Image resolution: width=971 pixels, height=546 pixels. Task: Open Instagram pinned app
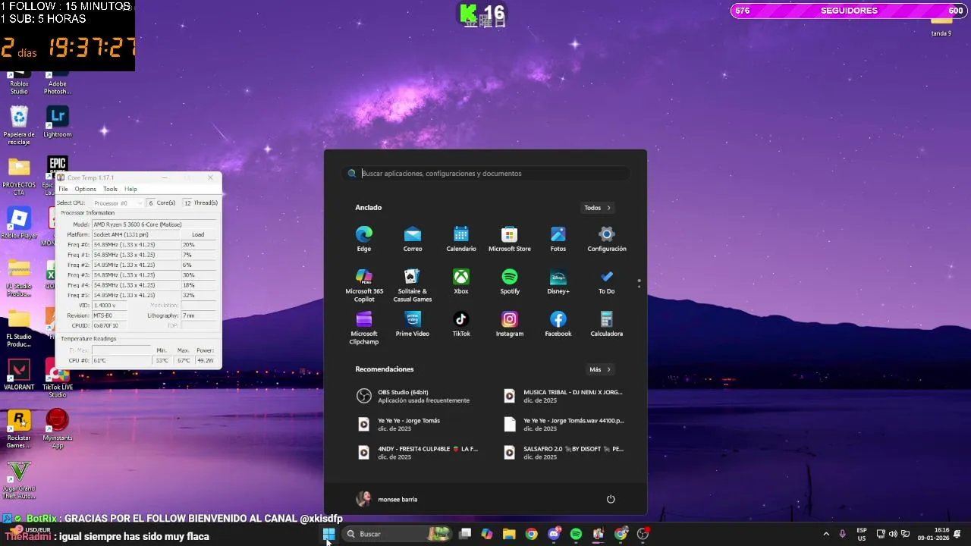point(510,323)
